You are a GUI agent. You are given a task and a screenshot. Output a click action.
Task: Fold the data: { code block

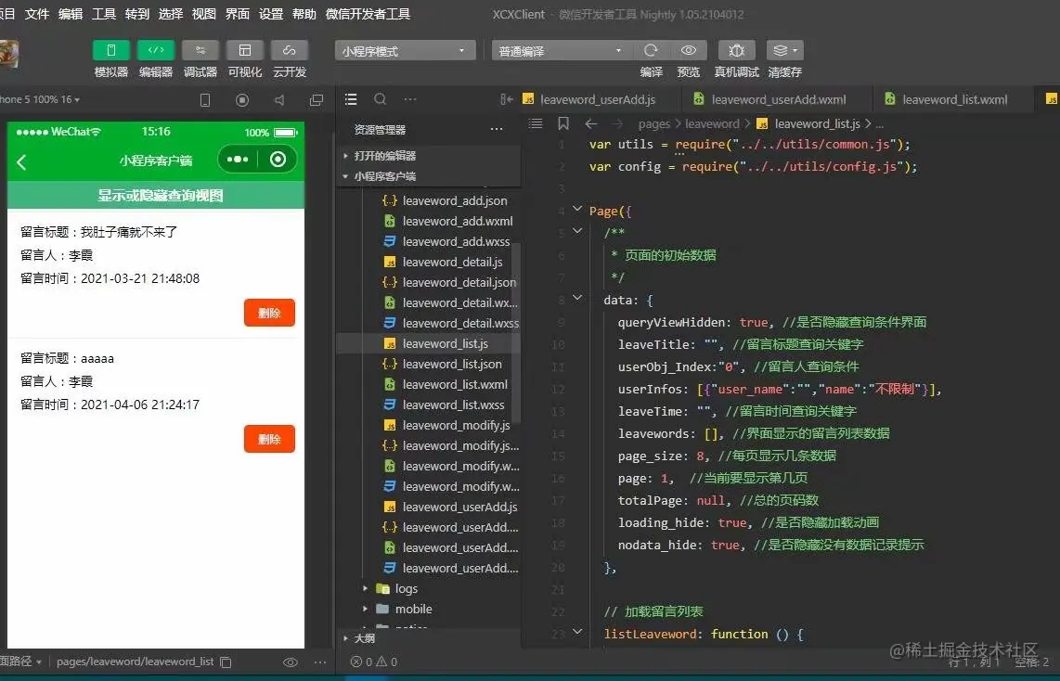pos(577,297)
